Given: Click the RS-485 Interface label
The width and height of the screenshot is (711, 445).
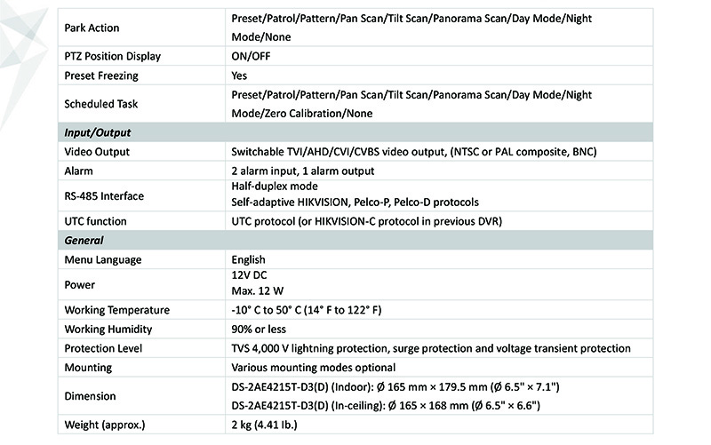Looking at the screenshot, I should [x=104, y=195].
